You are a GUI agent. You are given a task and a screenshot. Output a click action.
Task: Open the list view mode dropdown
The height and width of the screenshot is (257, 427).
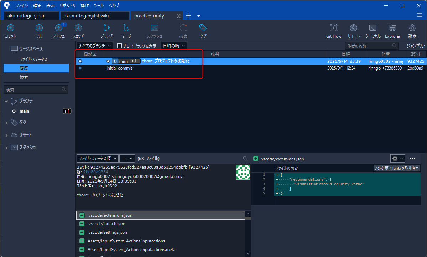[x=127, y=158]
